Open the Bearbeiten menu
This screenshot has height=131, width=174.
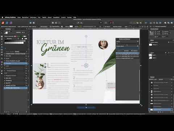pos(25,17)
